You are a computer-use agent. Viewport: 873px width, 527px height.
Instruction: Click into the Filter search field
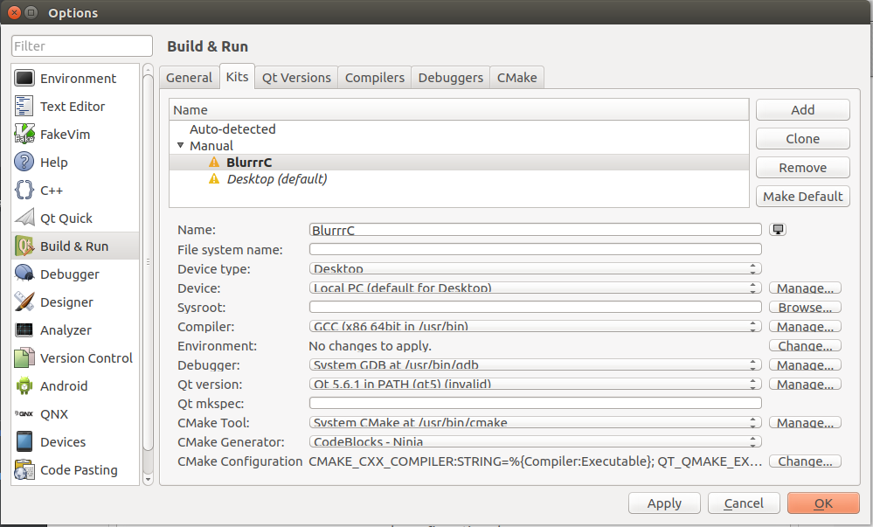82,45
